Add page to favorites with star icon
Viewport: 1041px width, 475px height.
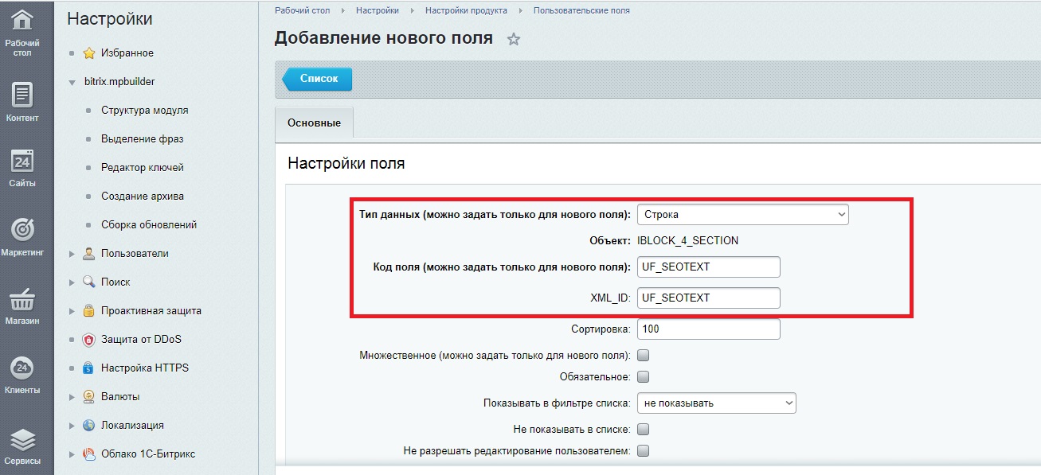[514, 39]
